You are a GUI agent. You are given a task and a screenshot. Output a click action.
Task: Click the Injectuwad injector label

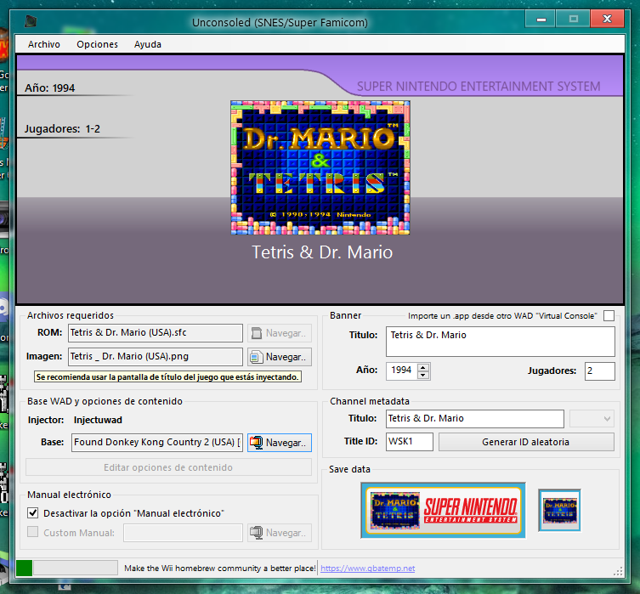coord(98,420)
